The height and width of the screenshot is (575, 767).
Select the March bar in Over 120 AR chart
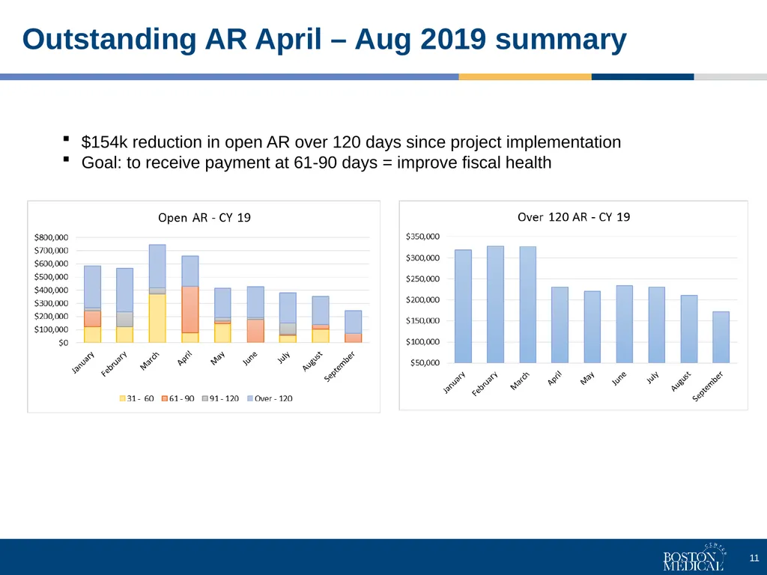tap(528, 305)
